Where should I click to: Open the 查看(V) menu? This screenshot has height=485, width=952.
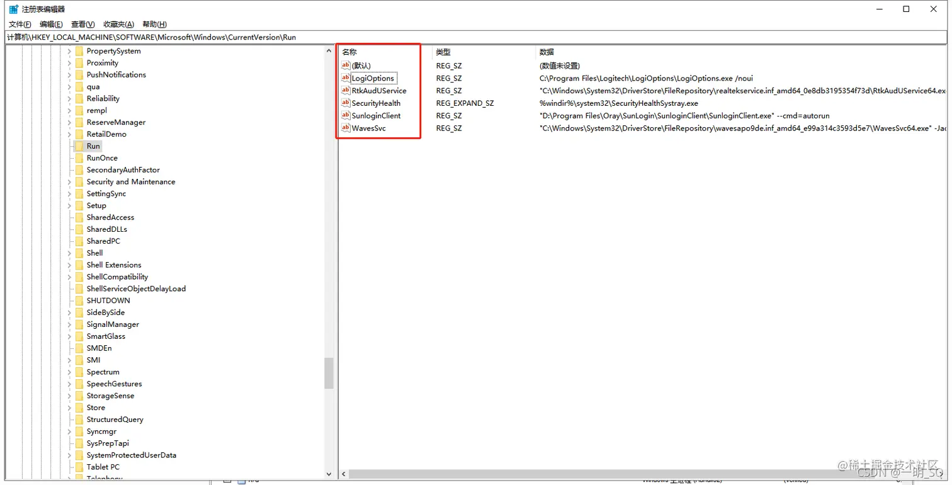point(82,24)
